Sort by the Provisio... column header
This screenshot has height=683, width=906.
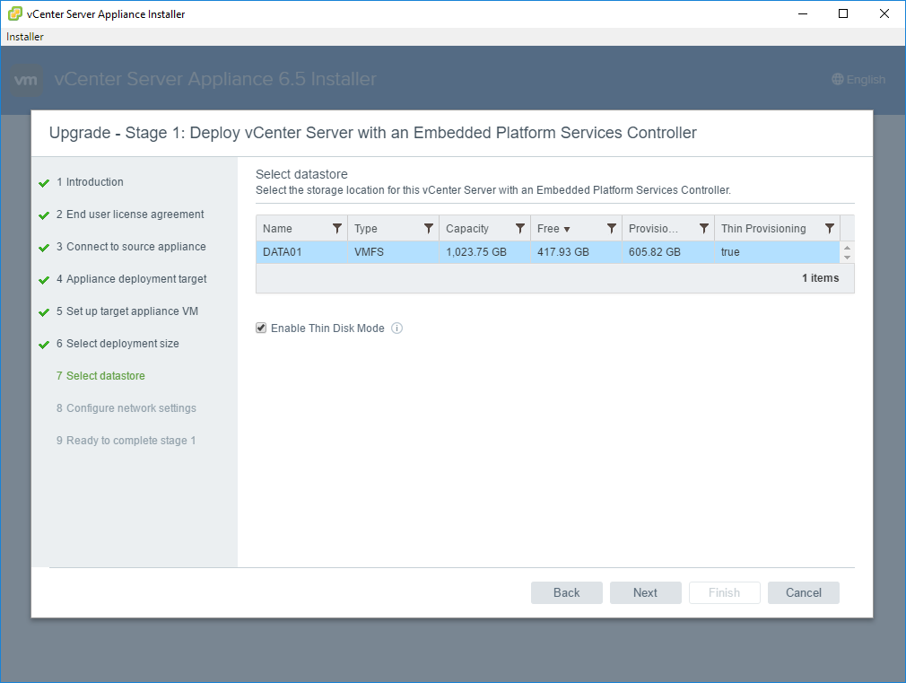pos(654,229)
